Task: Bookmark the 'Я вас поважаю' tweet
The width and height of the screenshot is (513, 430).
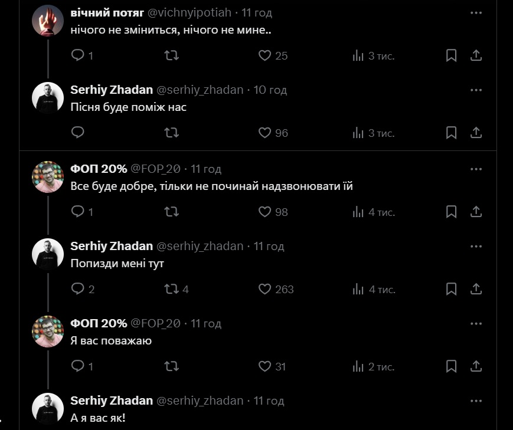Action: point(451,366)
